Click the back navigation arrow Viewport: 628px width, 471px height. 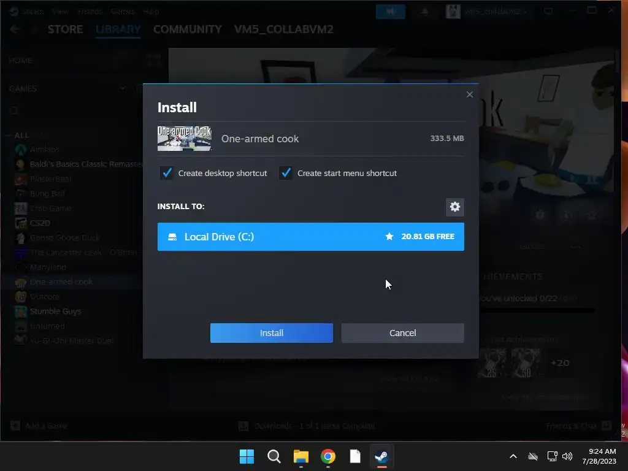pos(15,29)
